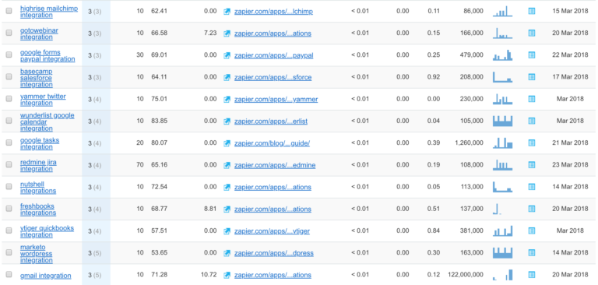Open external link icon for marketo wordpress row
Screen dimensions: 598x285
[227, 253]
